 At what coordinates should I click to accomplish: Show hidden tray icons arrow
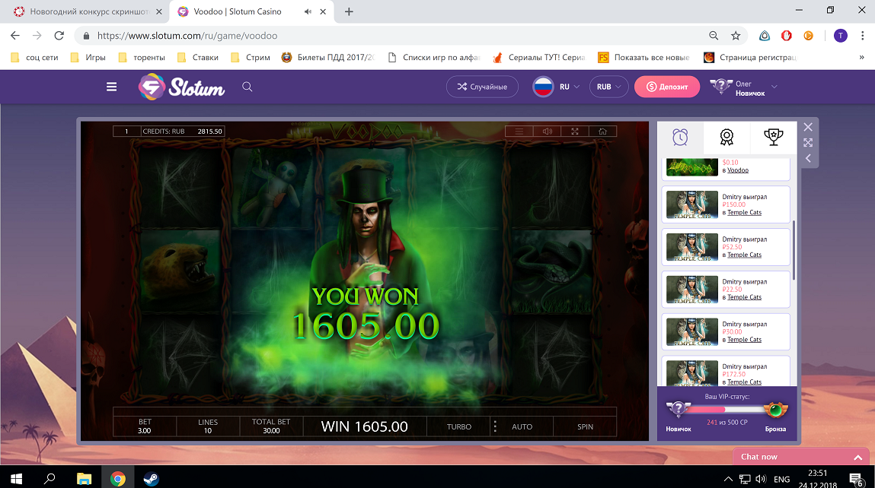coord(728,479)
